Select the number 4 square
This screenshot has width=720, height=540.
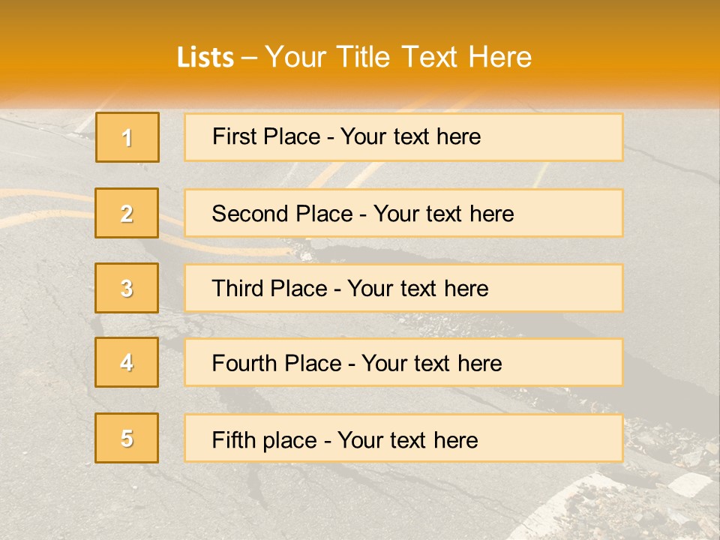127,362
